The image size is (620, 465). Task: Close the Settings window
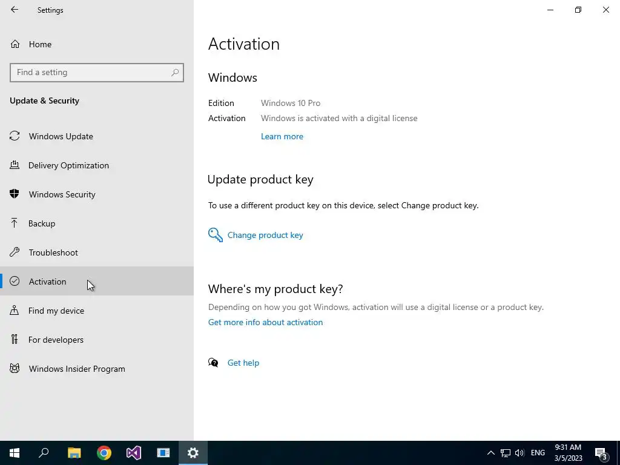coord(605,10)
